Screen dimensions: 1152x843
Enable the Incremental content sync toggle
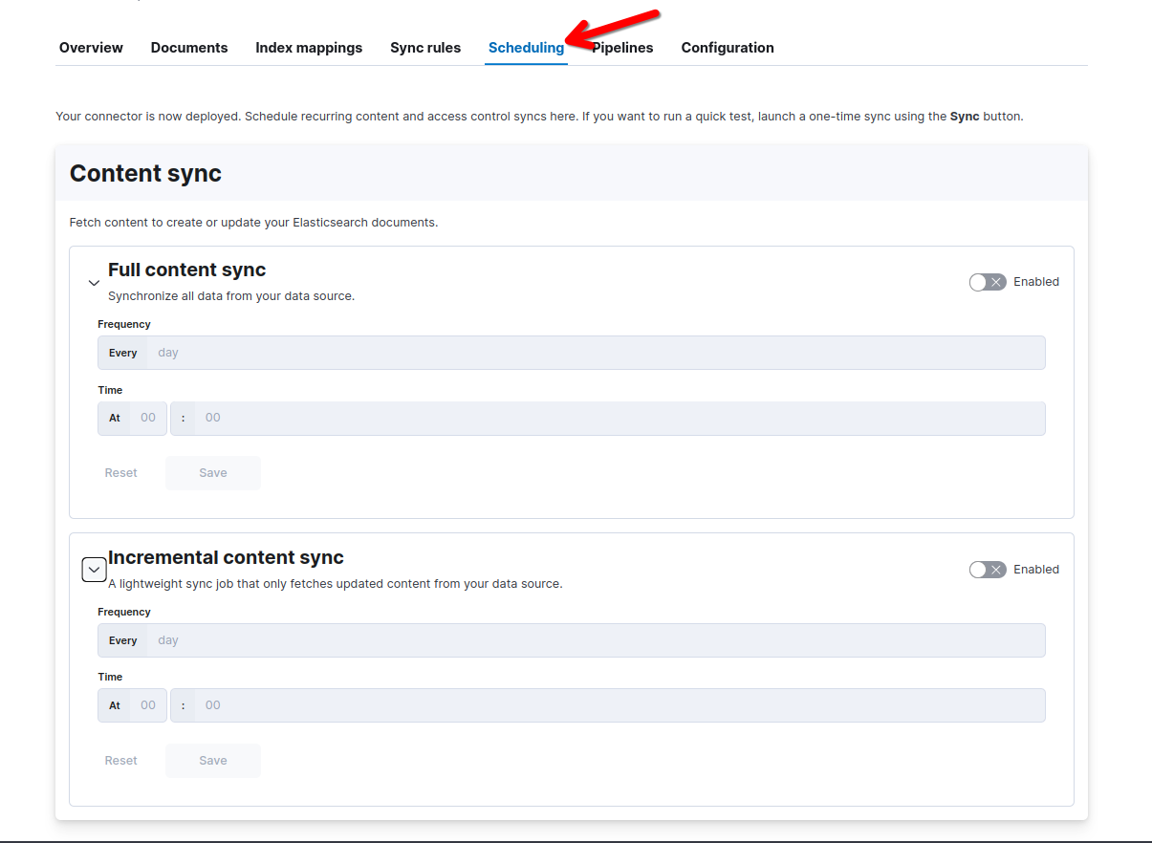(x=987, y=569)
